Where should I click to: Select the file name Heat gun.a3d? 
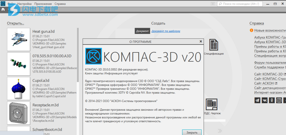coord(44,32)
